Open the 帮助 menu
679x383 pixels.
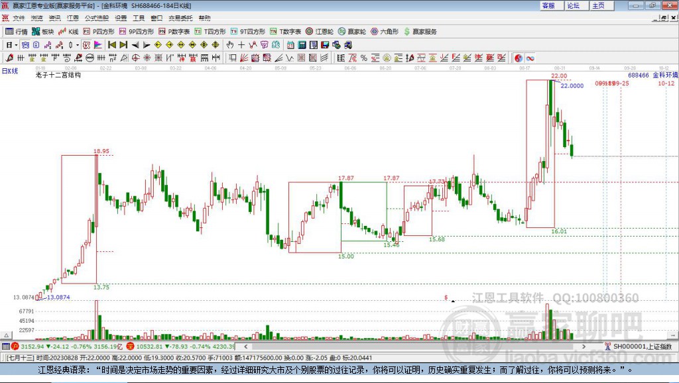(204, 18)
